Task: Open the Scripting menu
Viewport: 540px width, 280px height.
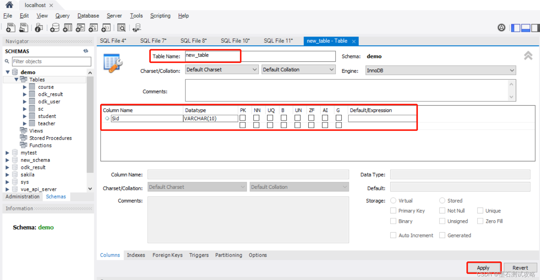Action: [160, 16]
